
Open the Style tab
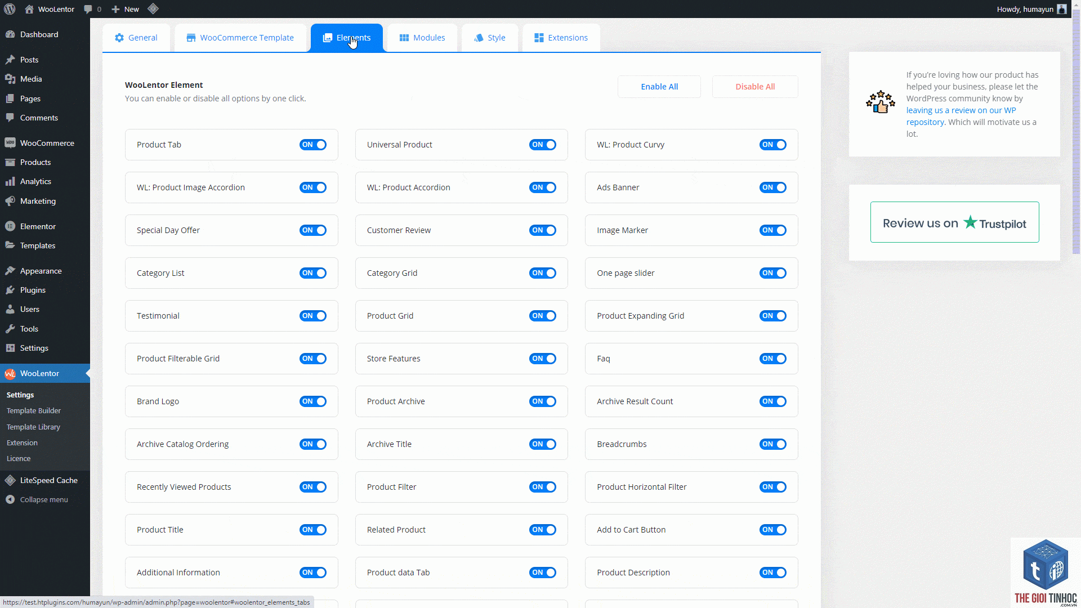pyautogui.click(x=490, y=38)
